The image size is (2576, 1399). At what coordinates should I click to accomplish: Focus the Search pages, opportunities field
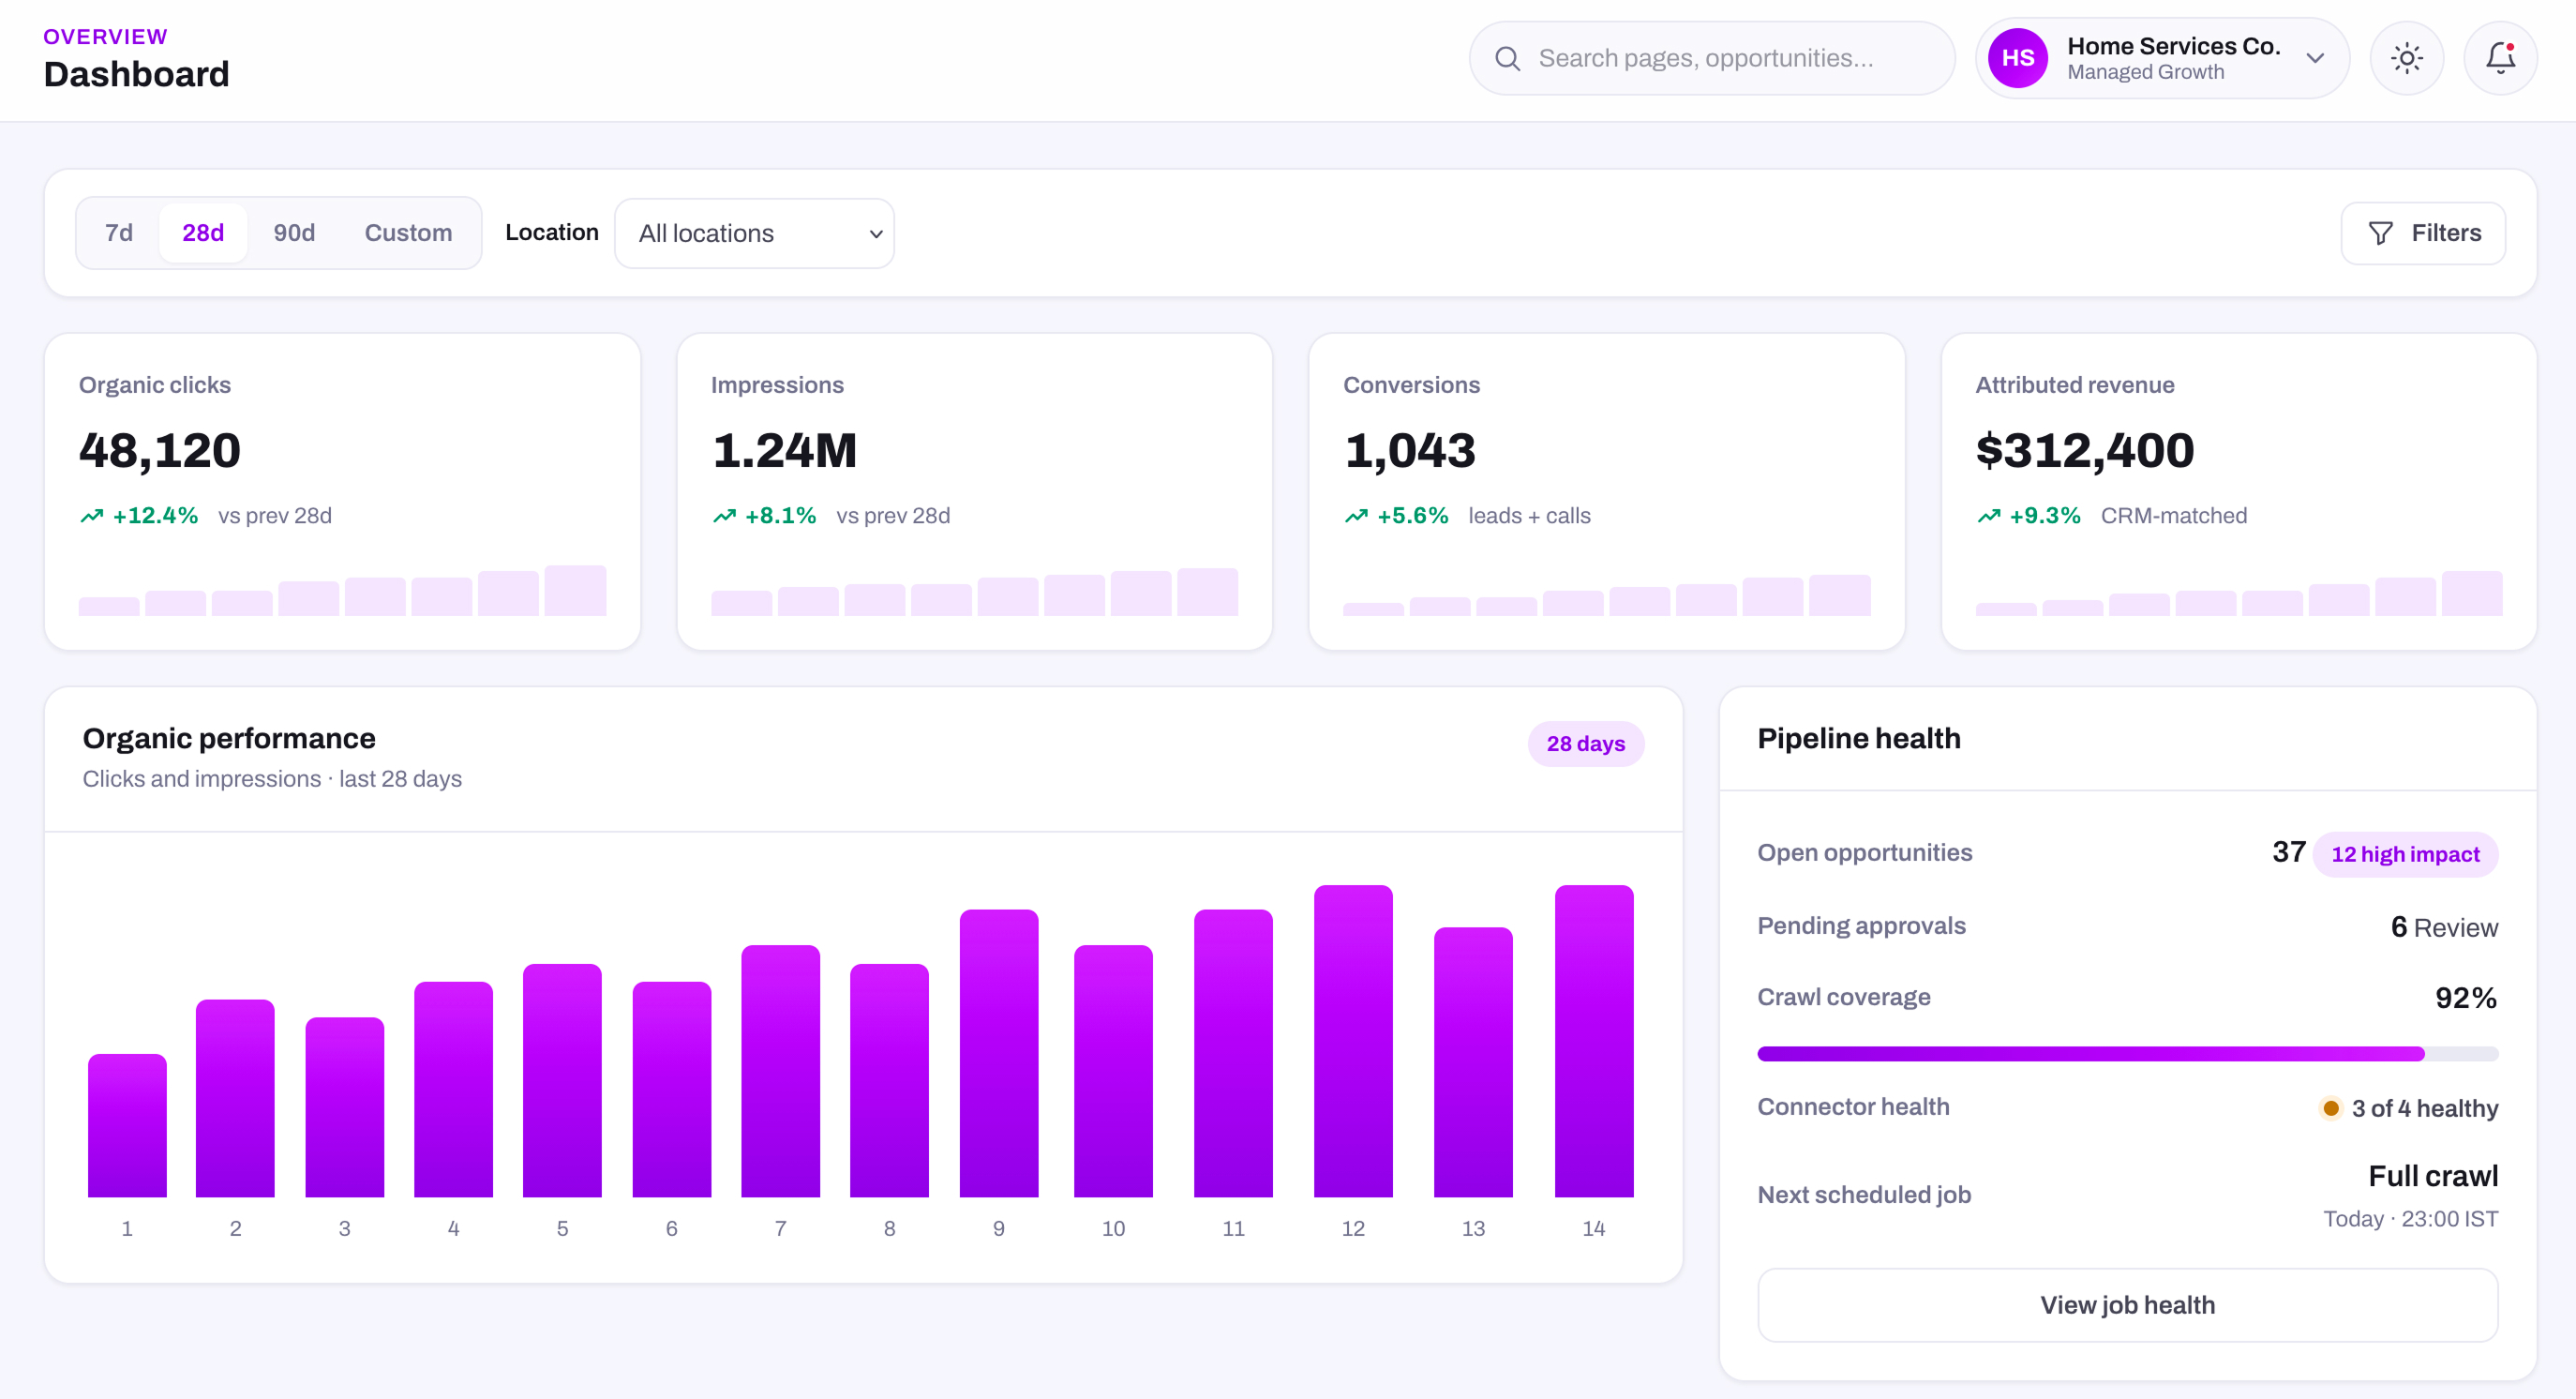[x=1711, y=58]
